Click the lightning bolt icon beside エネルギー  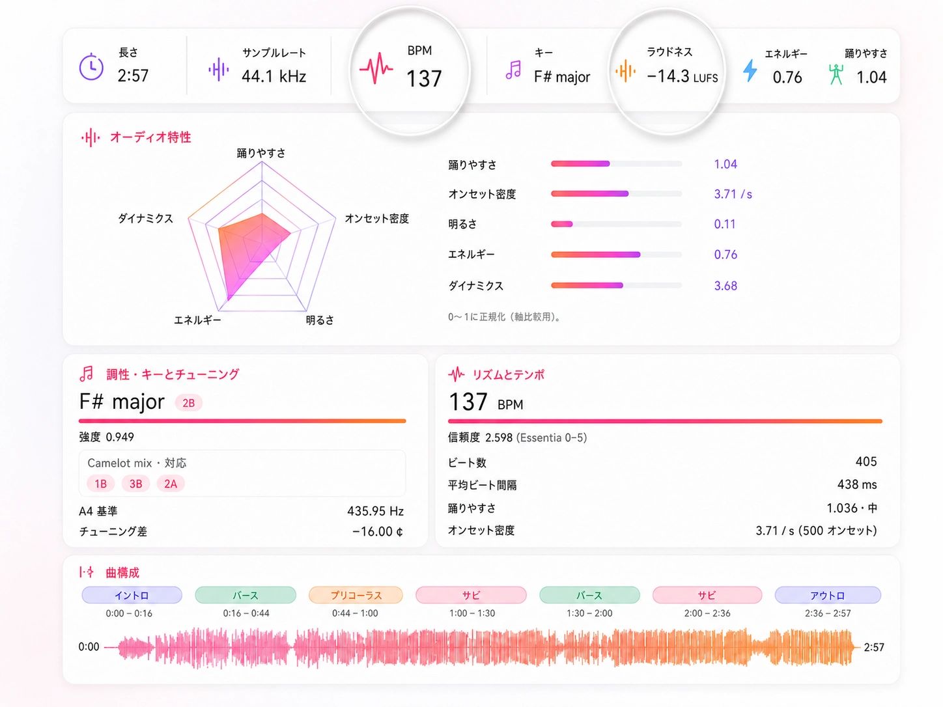pos(750,70)
